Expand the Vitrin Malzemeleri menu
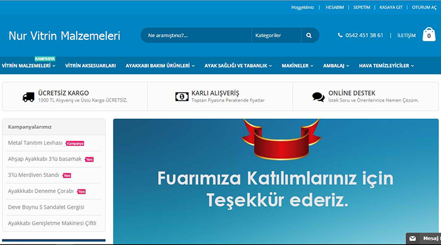Image resolution: width=441 pixels, height=245 pixels. 28,66
